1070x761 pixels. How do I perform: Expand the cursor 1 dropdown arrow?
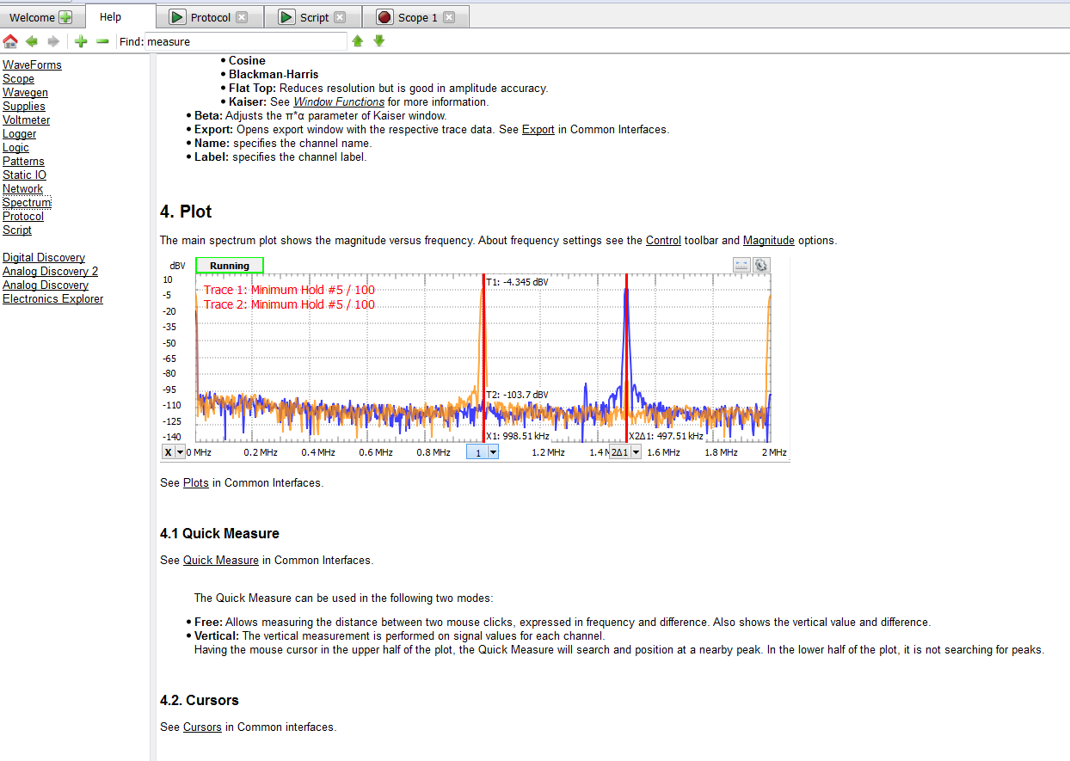(x=493, y=452)
